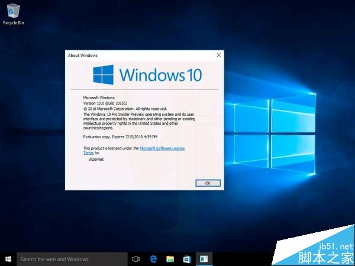Launch Microsoft Edge from the taskbar

[153, 259]
